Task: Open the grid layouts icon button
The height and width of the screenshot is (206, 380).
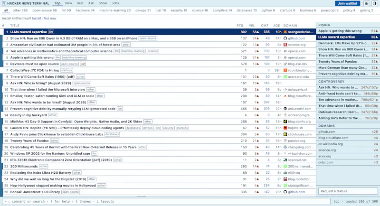Action: [x=366, y=3]
